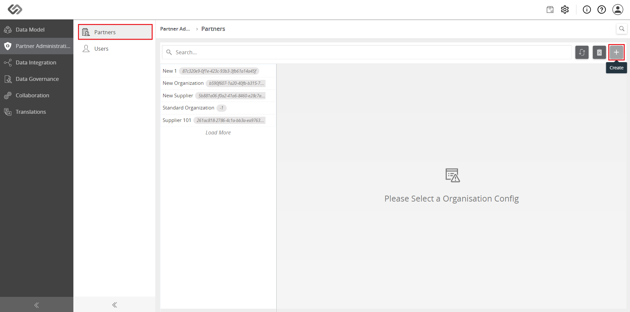The width and height of the screenshot is (630, 312).
Task: Open the user profile avatar icon
Action: pyautogui.click(x=618, y=10)
